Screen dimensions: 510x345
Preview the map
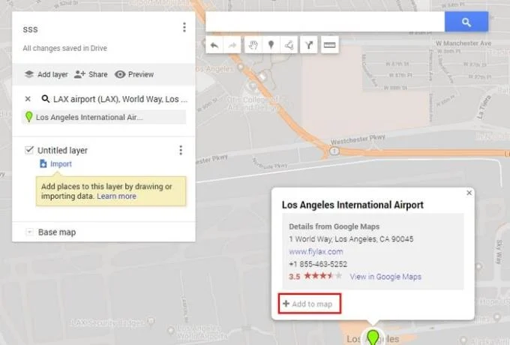tap(134, 74)
